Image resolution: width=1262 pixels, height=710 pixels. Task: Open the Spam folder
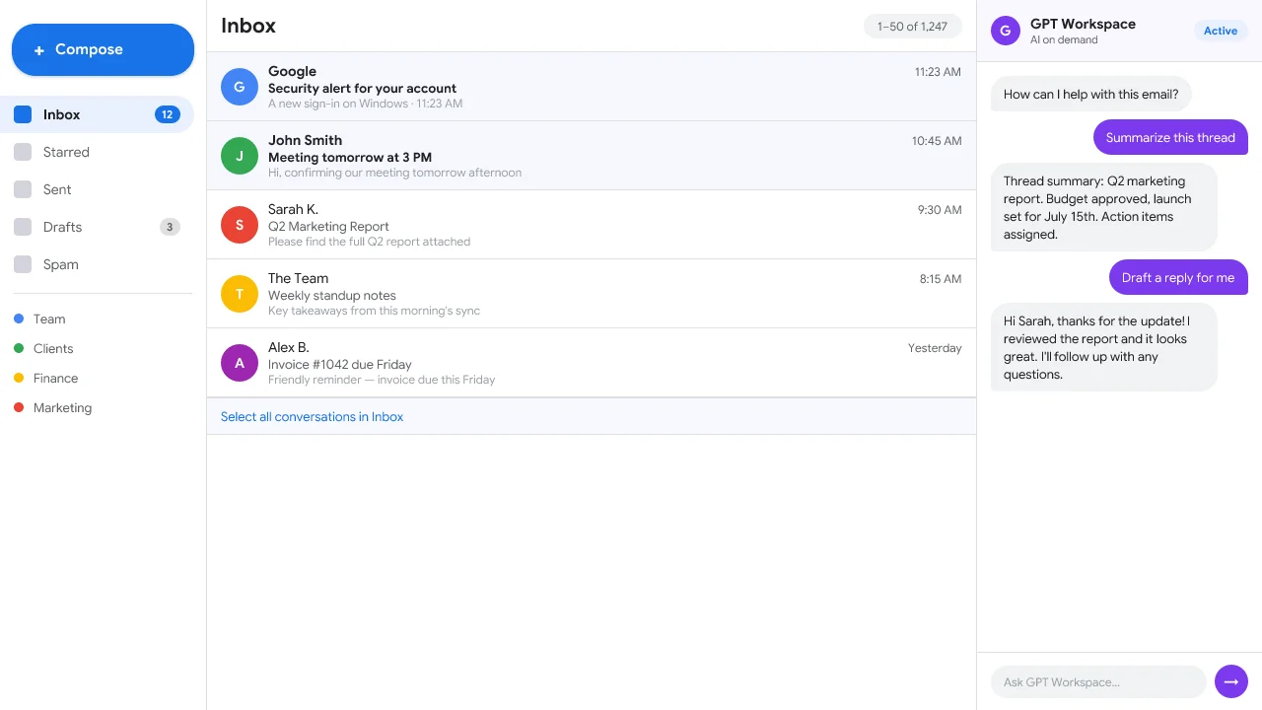tap(97, 264)
